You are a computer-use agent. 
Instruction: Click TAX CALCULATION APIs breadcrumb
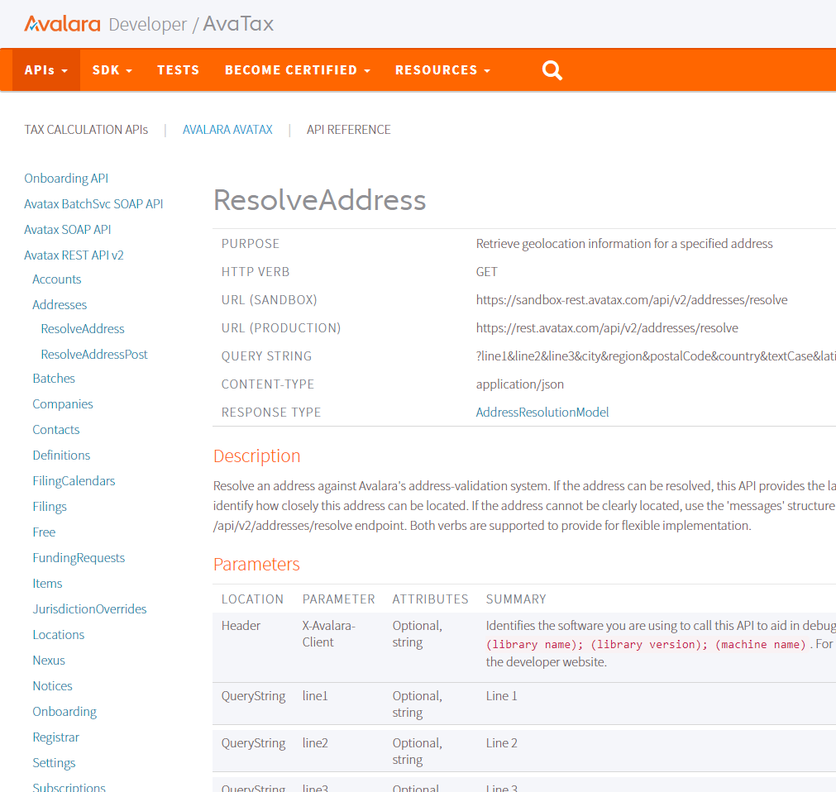tap(86, 130)
